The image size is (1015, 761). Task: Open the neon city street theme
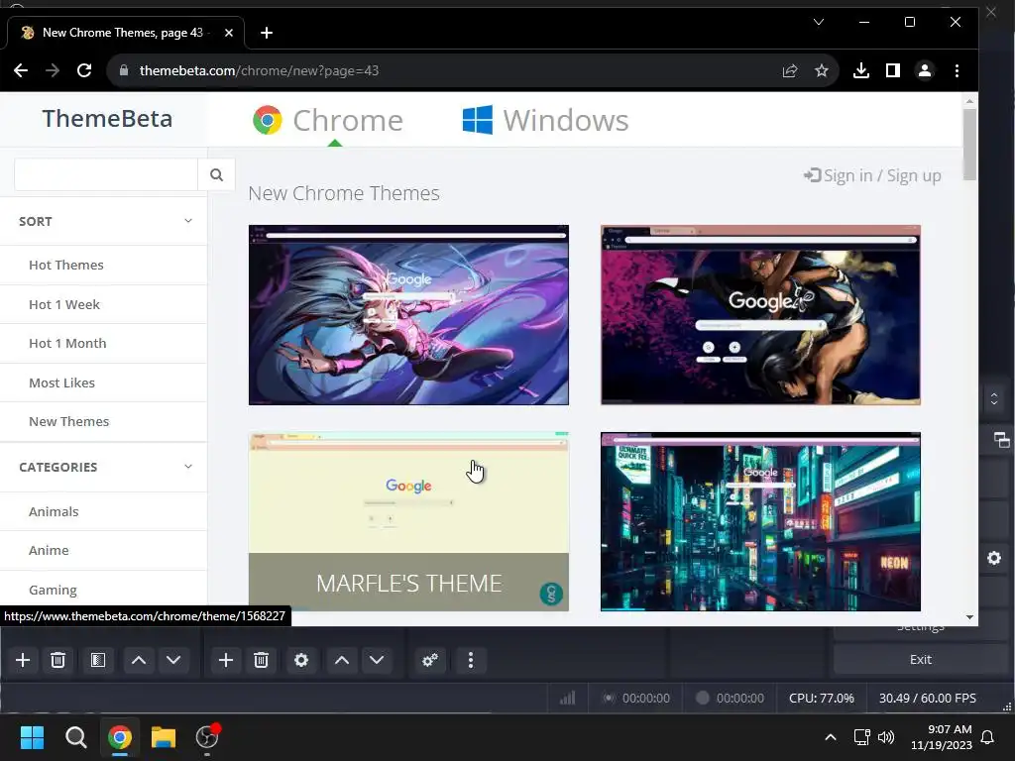[760, 521]
